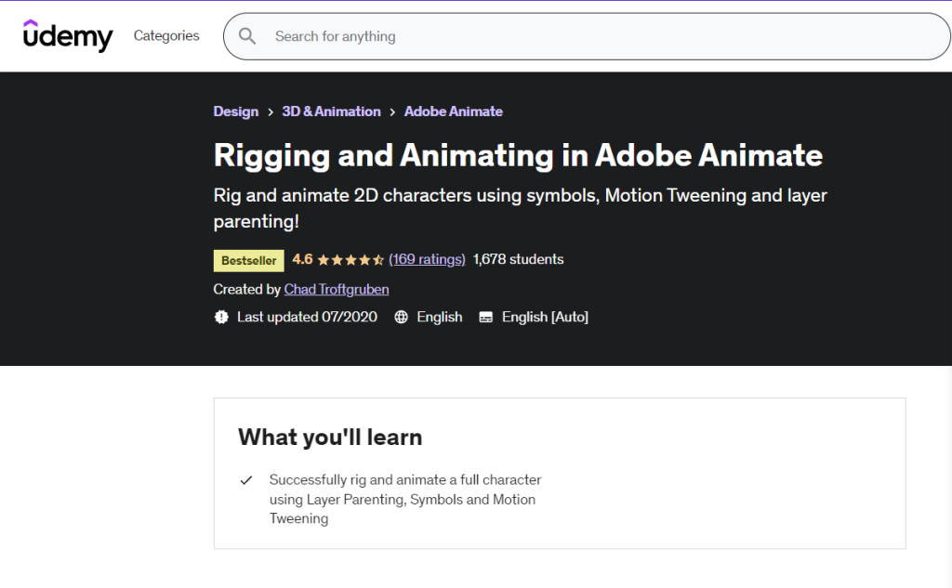Click the first star of the rating
Viewport: 952px width, 588px height.
[x=325, y=260]
